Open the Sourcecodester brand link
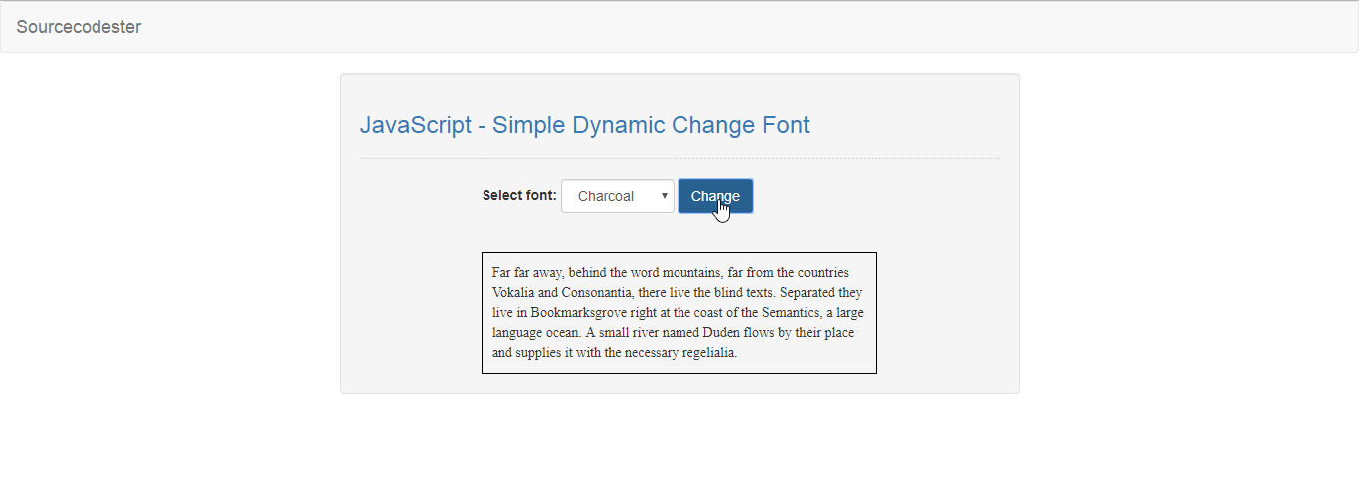The image size is (1359, 503). tap(79, 27)
